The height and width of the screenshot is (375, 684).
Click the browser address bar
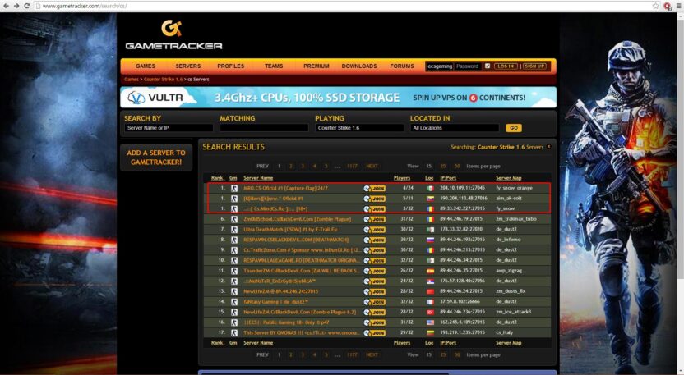coord(343,6)
